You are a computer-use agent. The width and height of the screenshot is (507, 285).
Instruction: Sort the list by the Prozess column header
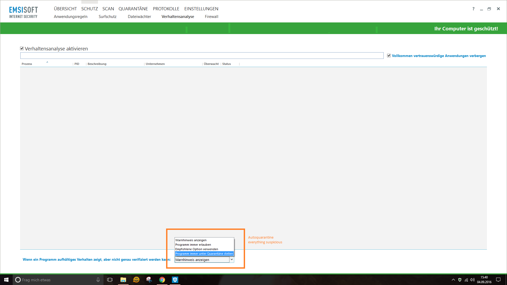click(x=27, y=64)
